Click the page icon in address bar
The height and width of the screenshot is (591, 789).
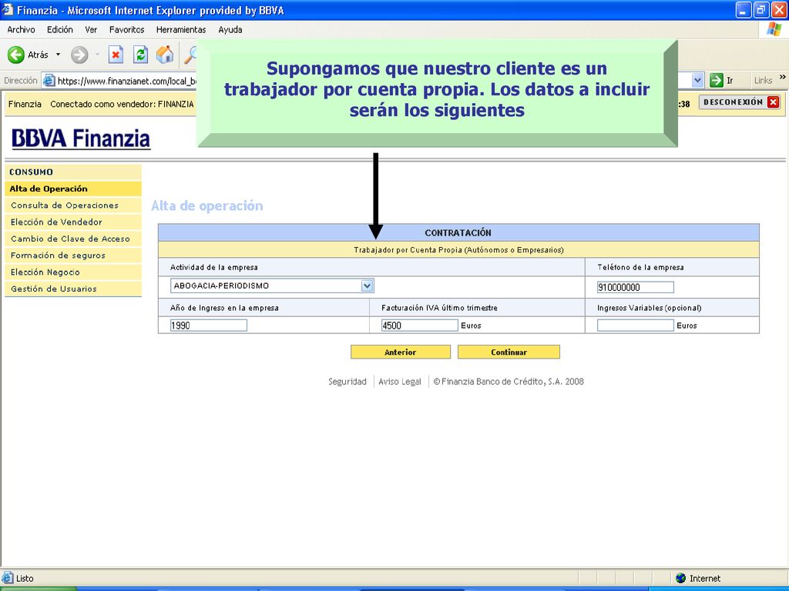[49, 80]
